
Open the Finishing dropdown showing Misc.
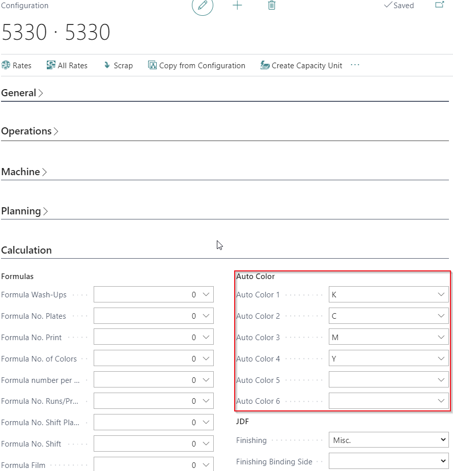(389, 440)
